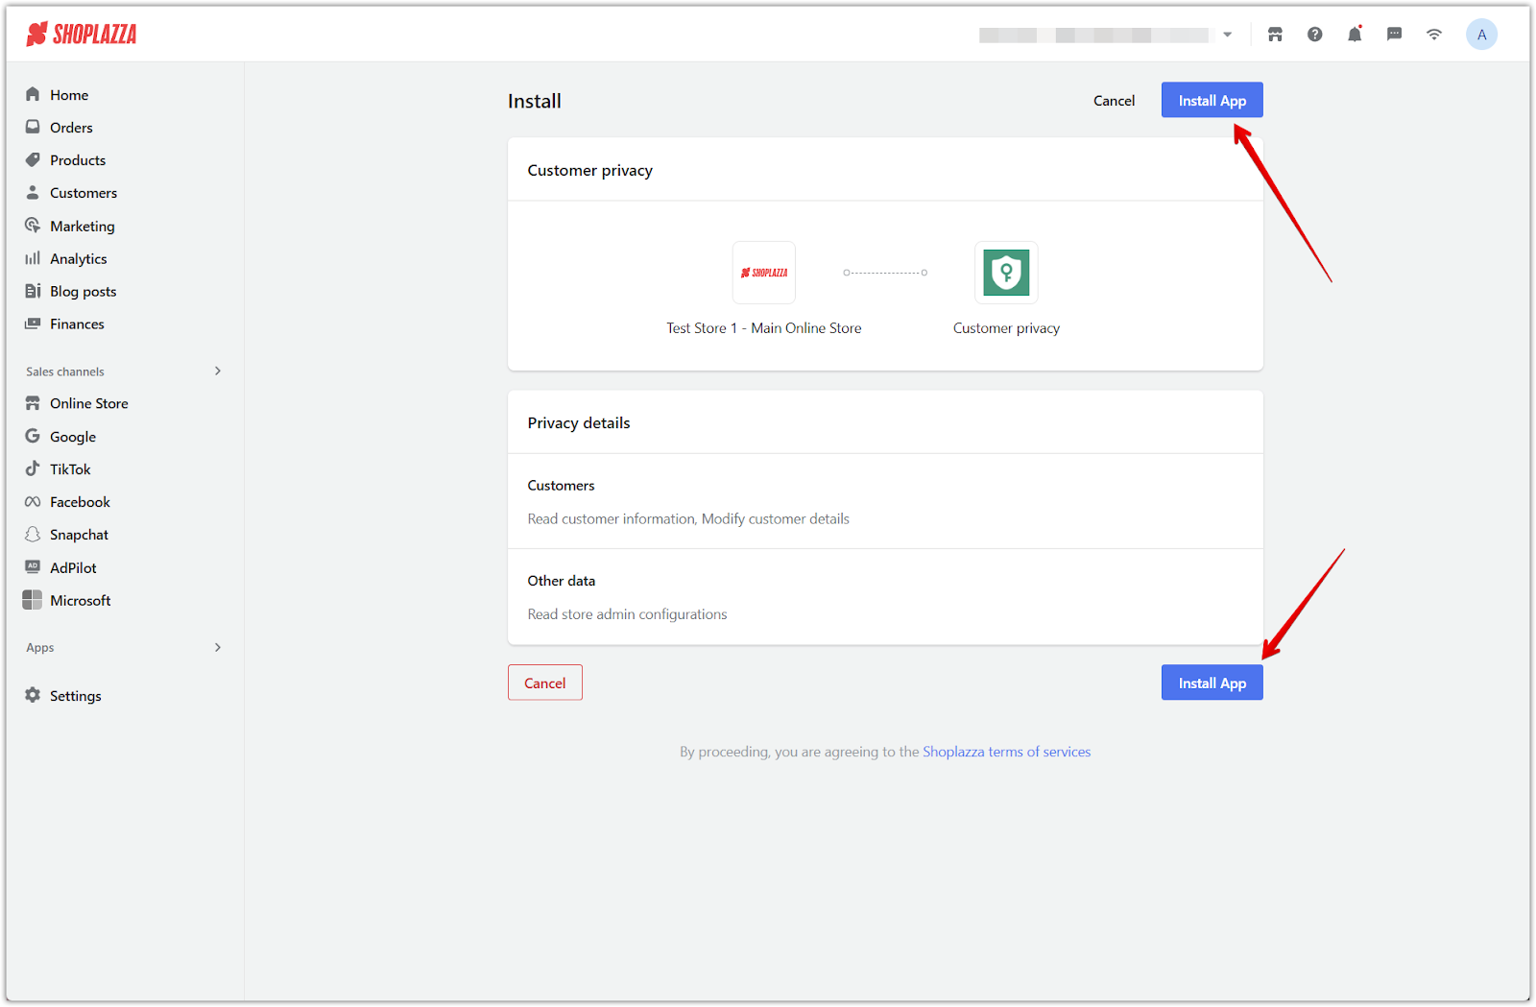The height and width of the screenshot is (1007, 1536).
Task: Click the wifi signal icon
Action: pyautogui.click(x=1434, y=35)
